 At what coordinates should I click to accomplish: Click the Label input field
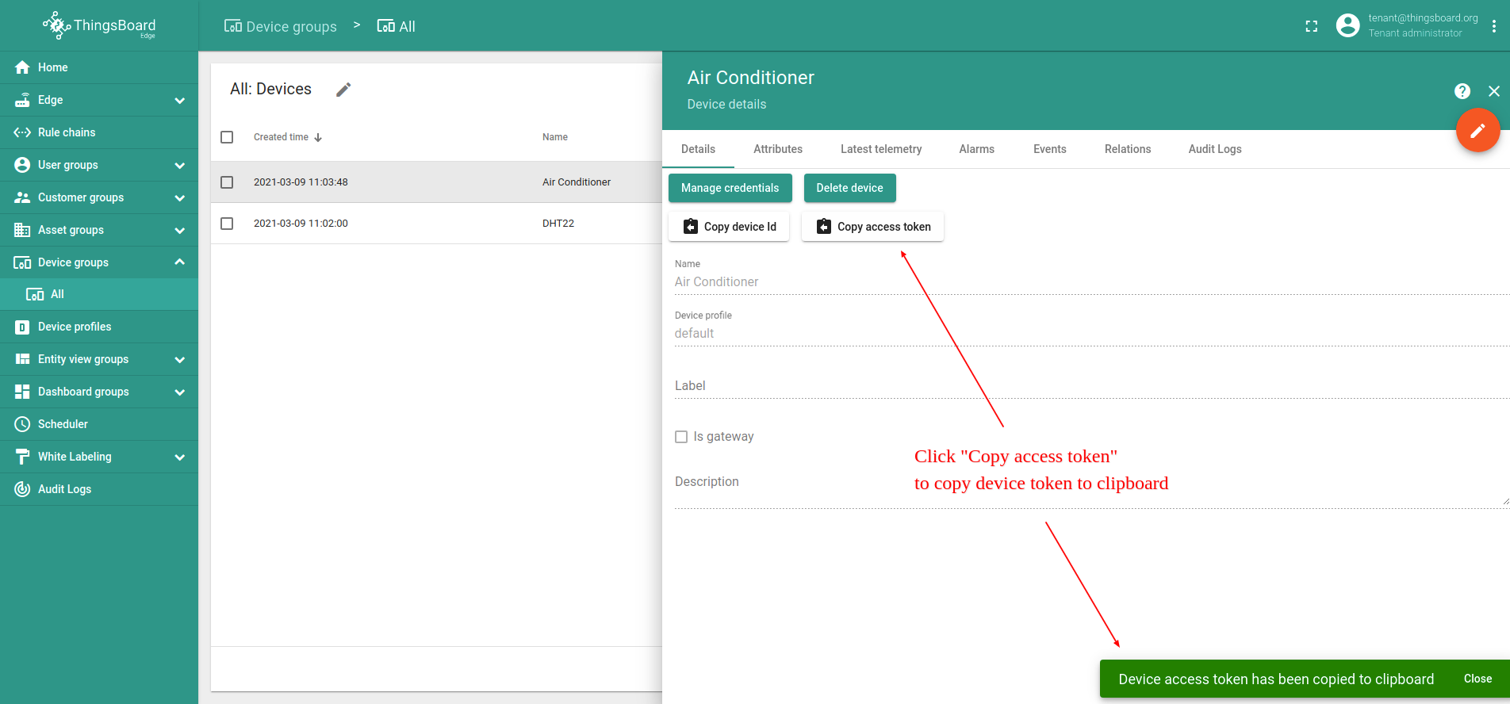click(1092, 385)
